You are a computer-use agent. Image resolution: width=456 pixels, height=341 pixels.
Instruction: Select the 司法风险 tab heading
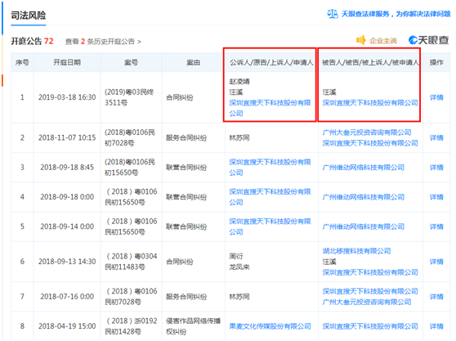29,16
